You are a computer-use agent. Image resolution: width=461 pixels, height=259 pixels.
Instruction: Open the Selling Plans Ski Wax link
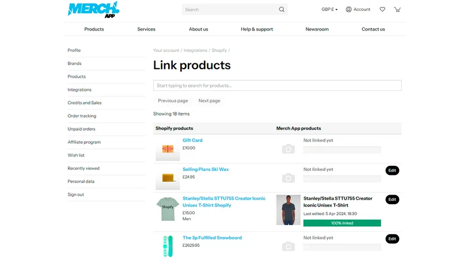click(206, 169)
